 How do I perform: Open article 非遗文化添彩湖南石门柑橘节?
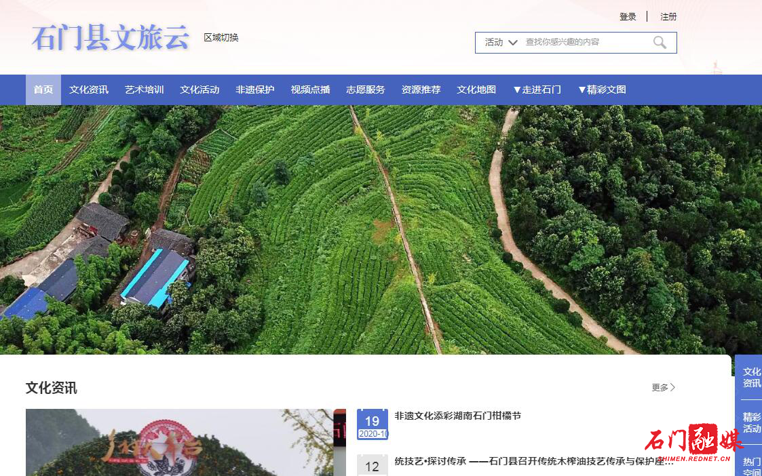[458, 416]
